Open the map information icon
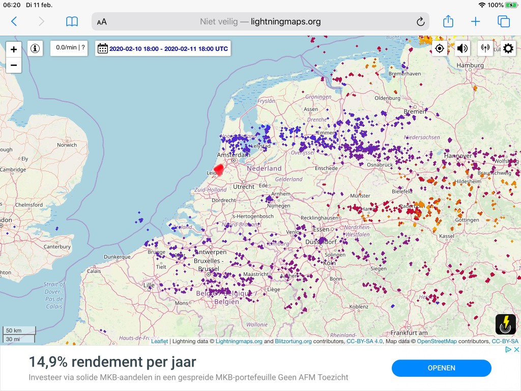521x391 pixels. pyautogui.click(x=35, y=48)
